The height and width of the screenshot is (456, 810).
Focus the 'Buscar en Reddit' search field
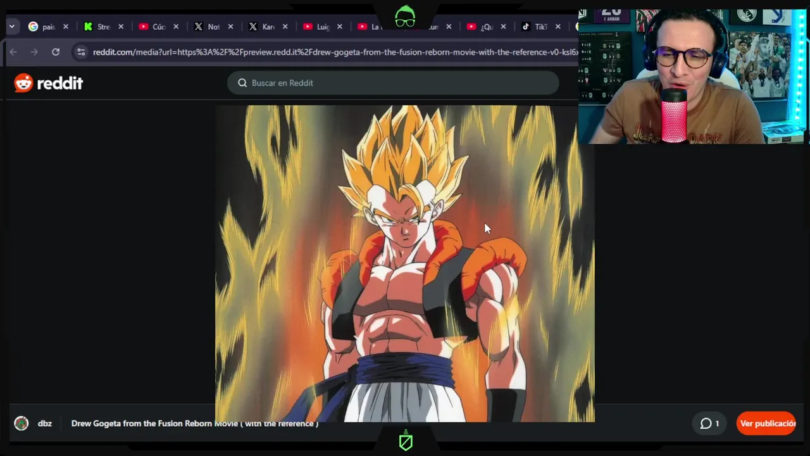[393, 83]
